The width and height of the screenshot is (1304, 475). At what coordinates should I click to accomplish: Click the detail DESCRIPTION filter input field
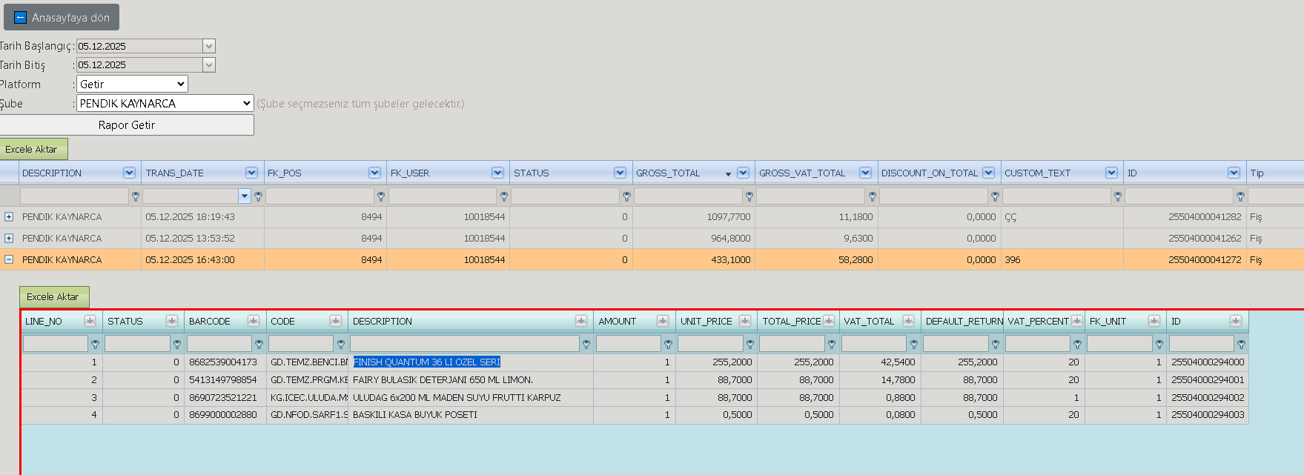pos(464,344)
